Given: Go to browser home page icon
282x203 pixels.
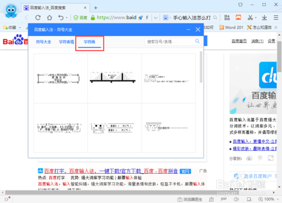Looking at the screenshot, I should [x=50, y=17].
